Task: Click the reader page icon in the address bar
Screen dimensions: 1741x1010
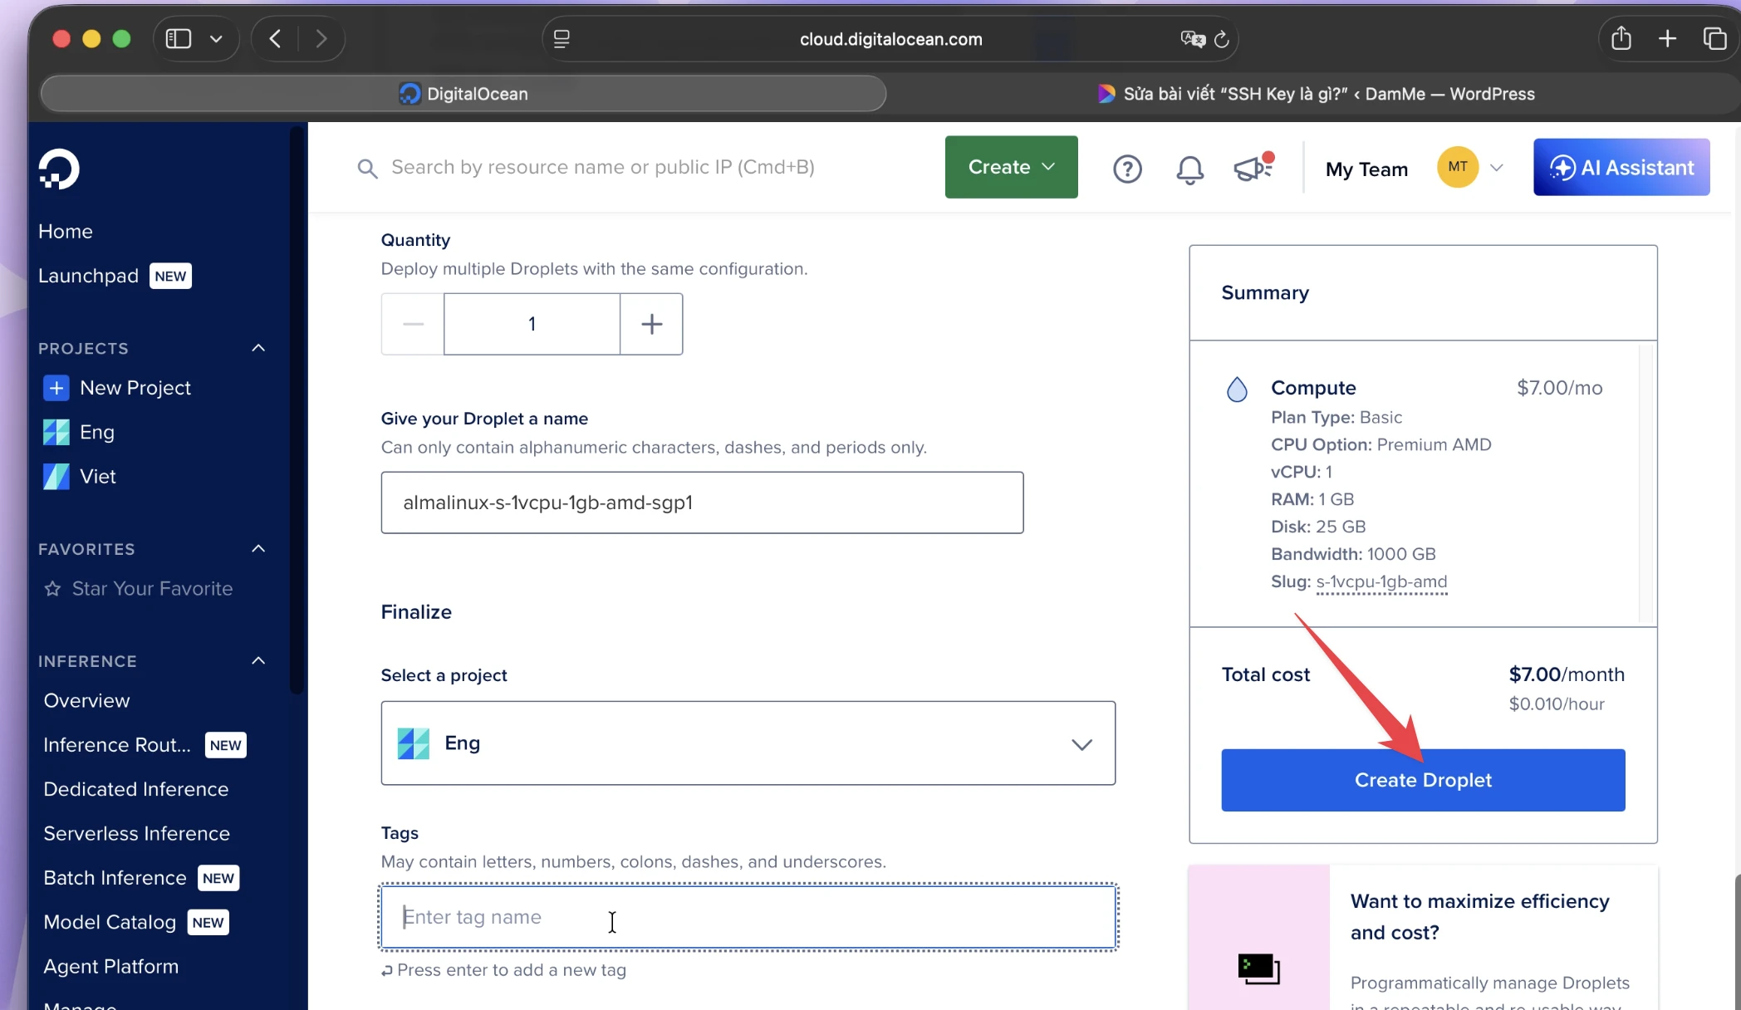Action: pyautogui.click(x=562, y=39)
